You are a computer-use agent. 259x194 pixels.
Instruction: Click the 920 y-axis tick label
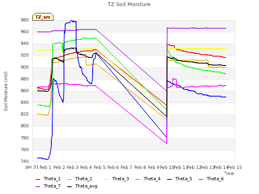[x=25, y=55]
